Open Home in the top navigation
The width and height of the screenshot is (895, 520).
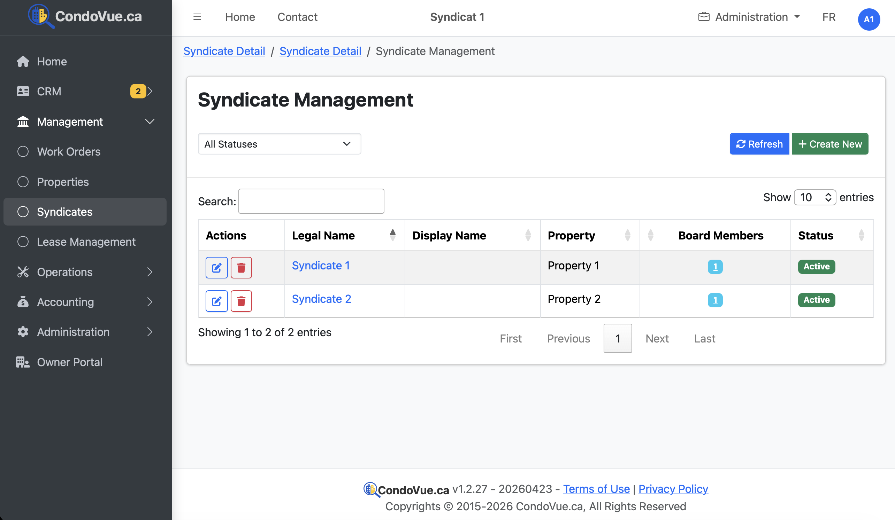pyautogui.click(x=240, y=17)
